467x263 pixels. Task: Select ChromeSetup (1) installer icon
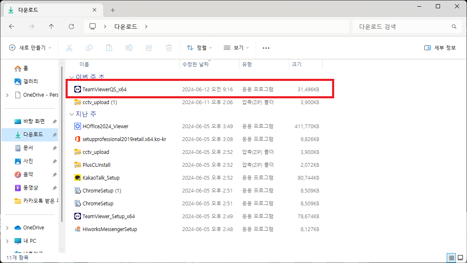pos(78,190)
